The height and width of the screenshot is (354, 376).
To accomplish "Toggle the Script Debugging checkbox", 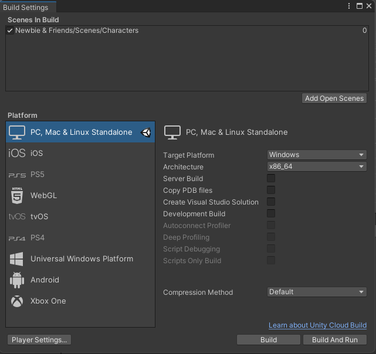I will point(271,249).
